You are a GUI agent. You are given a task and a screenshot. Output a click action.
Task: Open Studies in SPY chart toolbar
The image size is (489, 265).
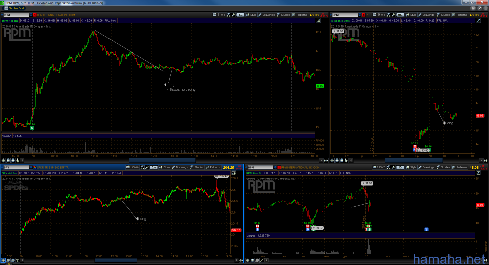click(197, 167)
